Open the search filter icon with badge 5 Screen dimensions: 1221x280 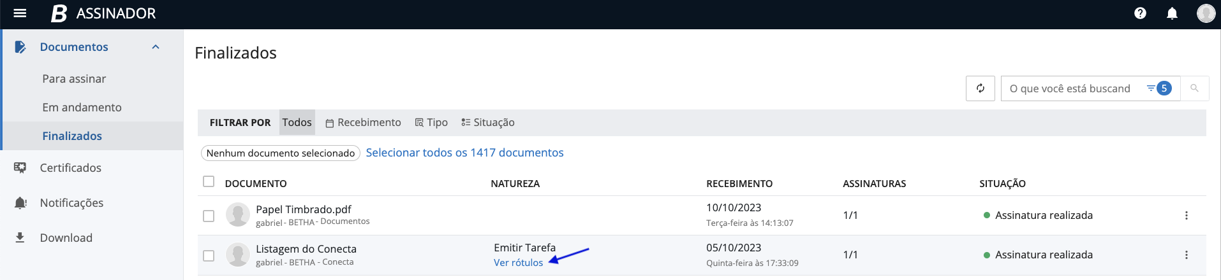pyautogui.click(x=1158, y=88)
